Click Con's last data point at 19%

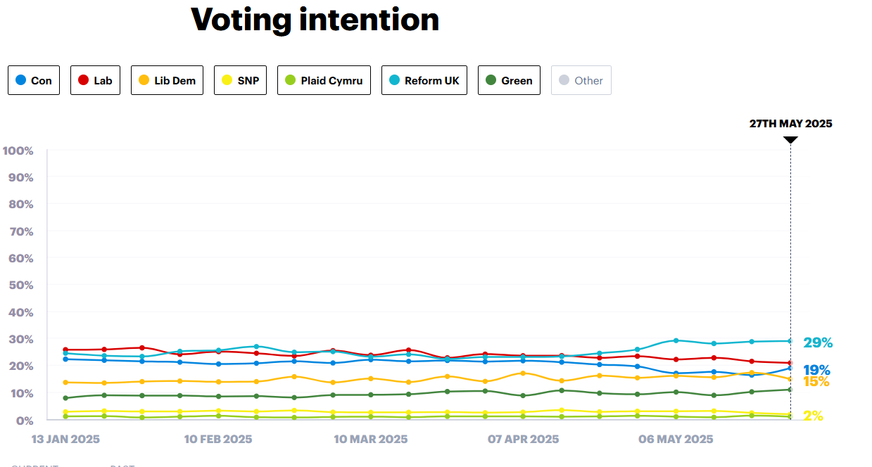pyautogui.click(x=790, y=368)
